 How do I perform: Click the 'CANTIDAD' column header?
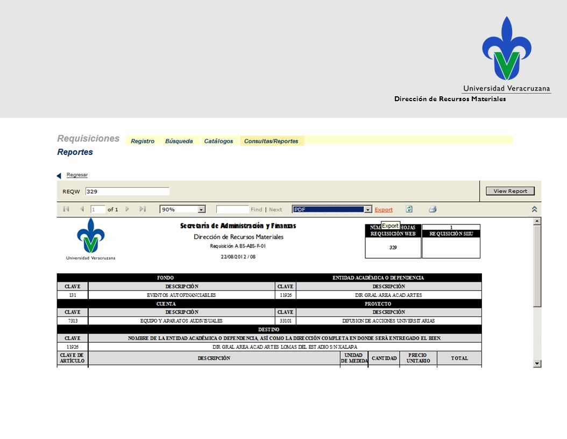point(384,358)
